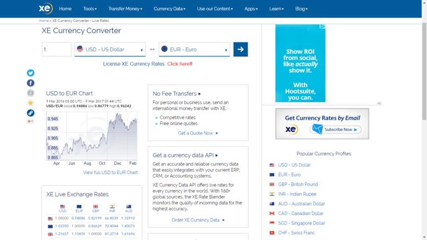Click Order XE Currency Data link

[198, 220]
